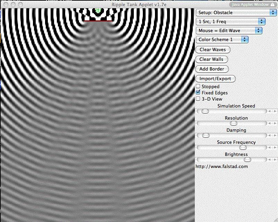Click left arrow of Simulation Speed slider
The height and width of the screenshot is (222, 278).
pos(269,111)
